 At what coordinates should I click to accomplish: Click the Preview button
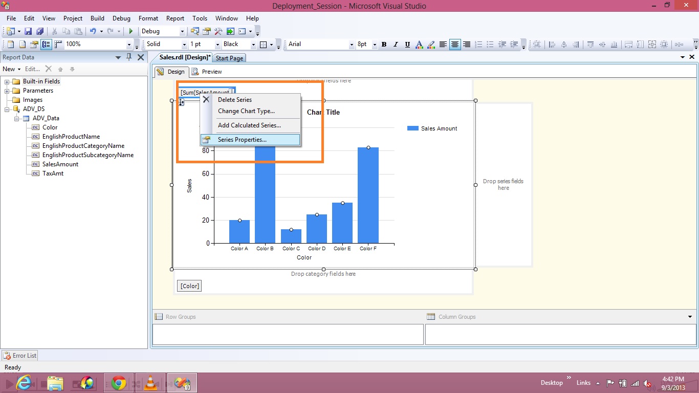(x=207, y=72)
